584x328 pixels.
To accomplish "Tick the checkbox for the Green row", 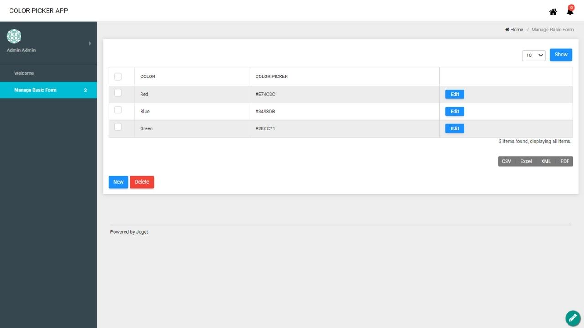I will pos(118,127).
